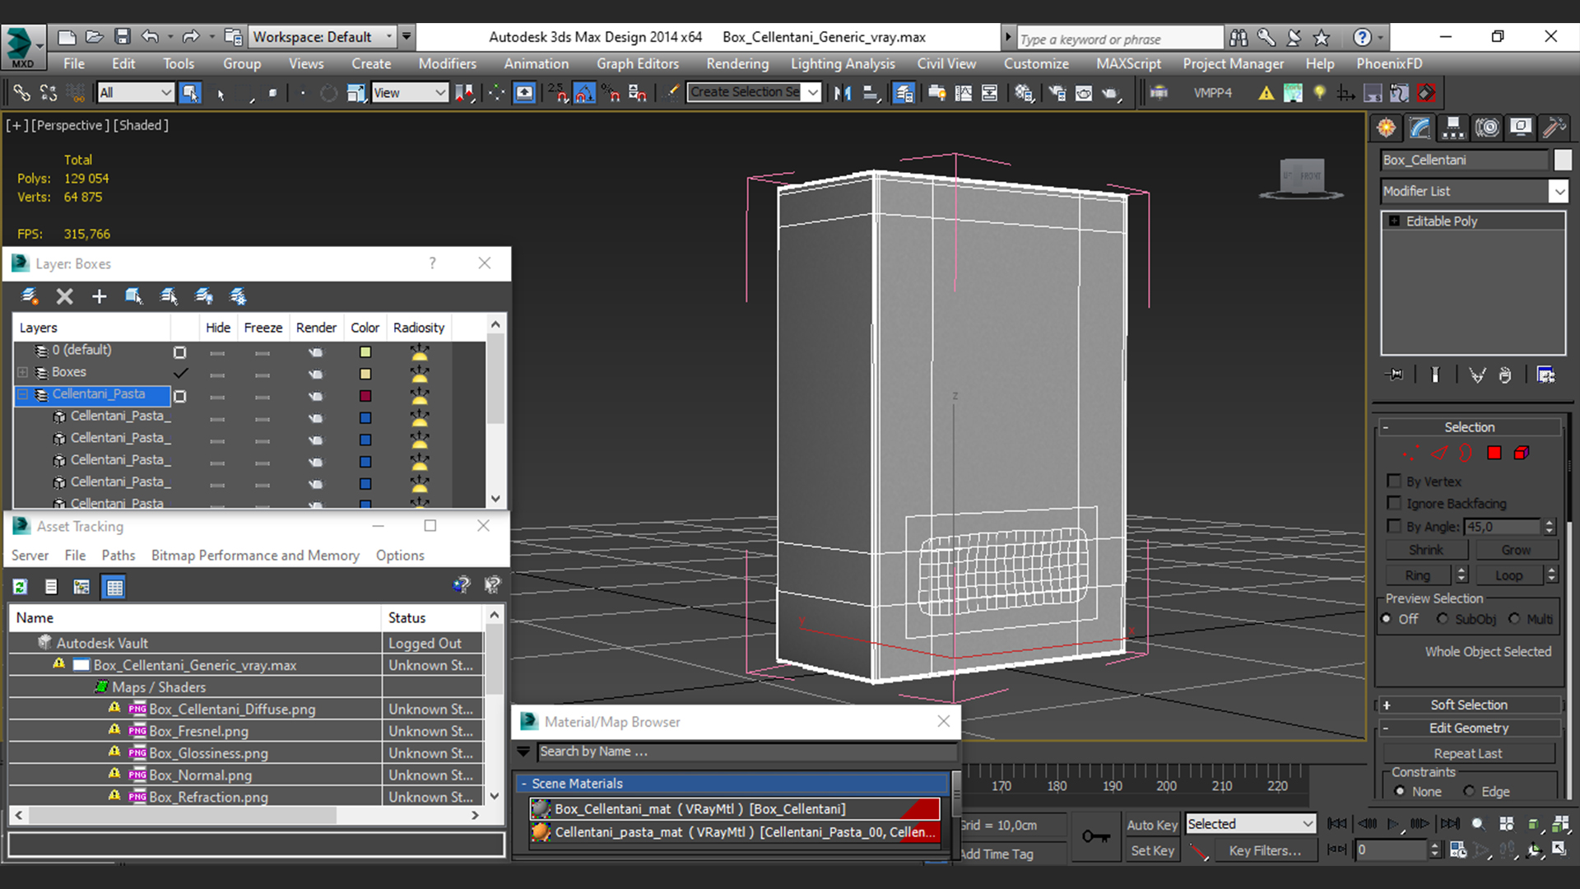Image resolution: width=1580 pixels, height=889 pixels.
Task: Click the Create New Layer icon
Action: coord(30,296)
